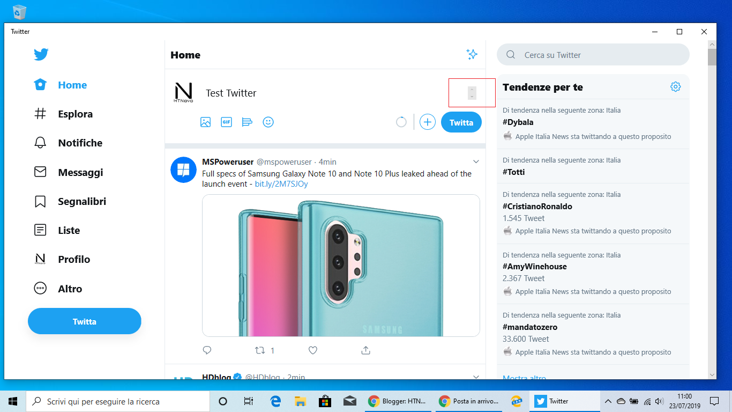Open the Action Center notifications
The width and height of the screenshot is (732, 412).
[714, 401]
